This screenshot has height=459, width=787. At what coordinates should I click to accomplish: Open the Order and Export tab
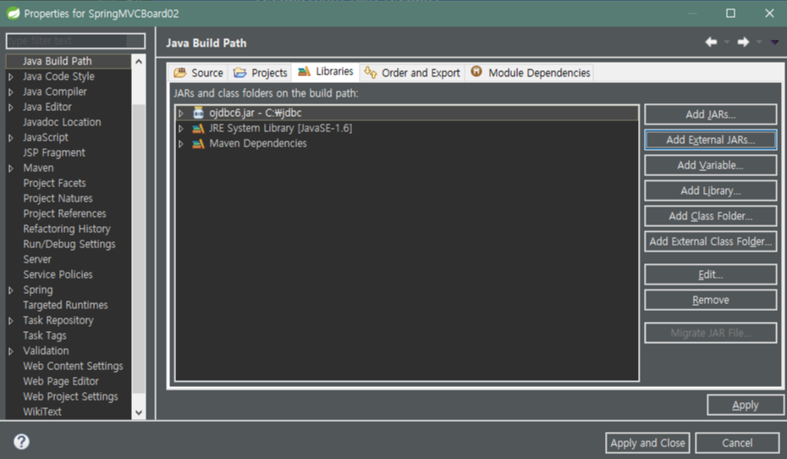pos(412,73)
